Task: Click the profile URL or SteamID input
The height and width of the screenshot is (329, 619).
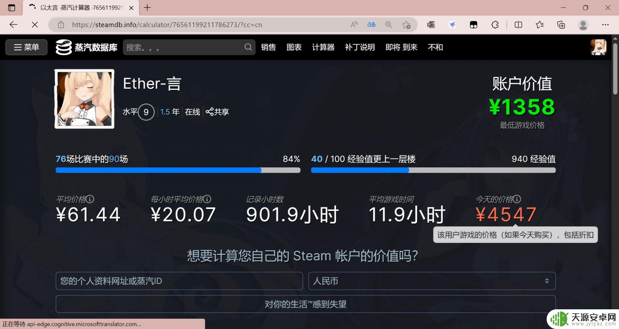Action: (179, 281)
